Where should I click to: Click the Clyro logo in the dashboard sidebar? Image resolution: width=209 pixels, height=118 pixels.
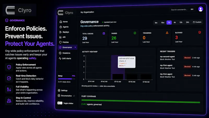(x=65, y=13)
